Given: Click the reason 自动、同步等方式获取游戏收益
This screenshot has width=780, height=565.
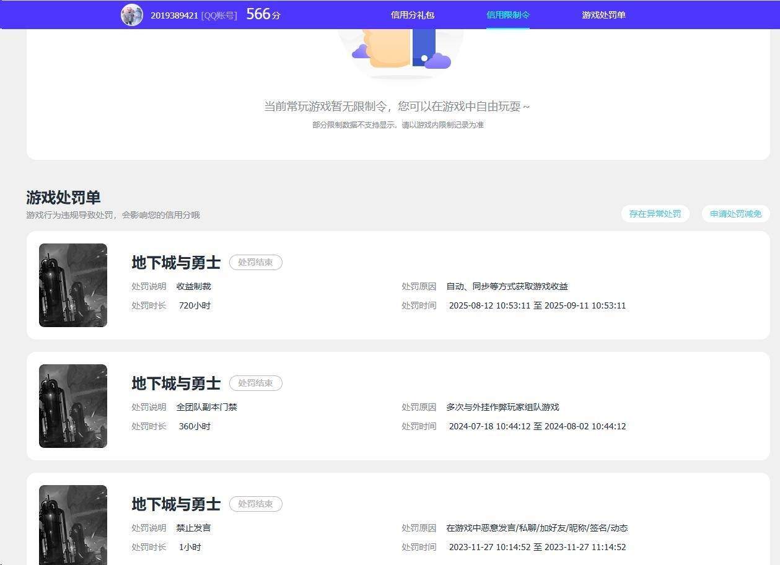Looking at the screenshot, I should coord(507,286).
